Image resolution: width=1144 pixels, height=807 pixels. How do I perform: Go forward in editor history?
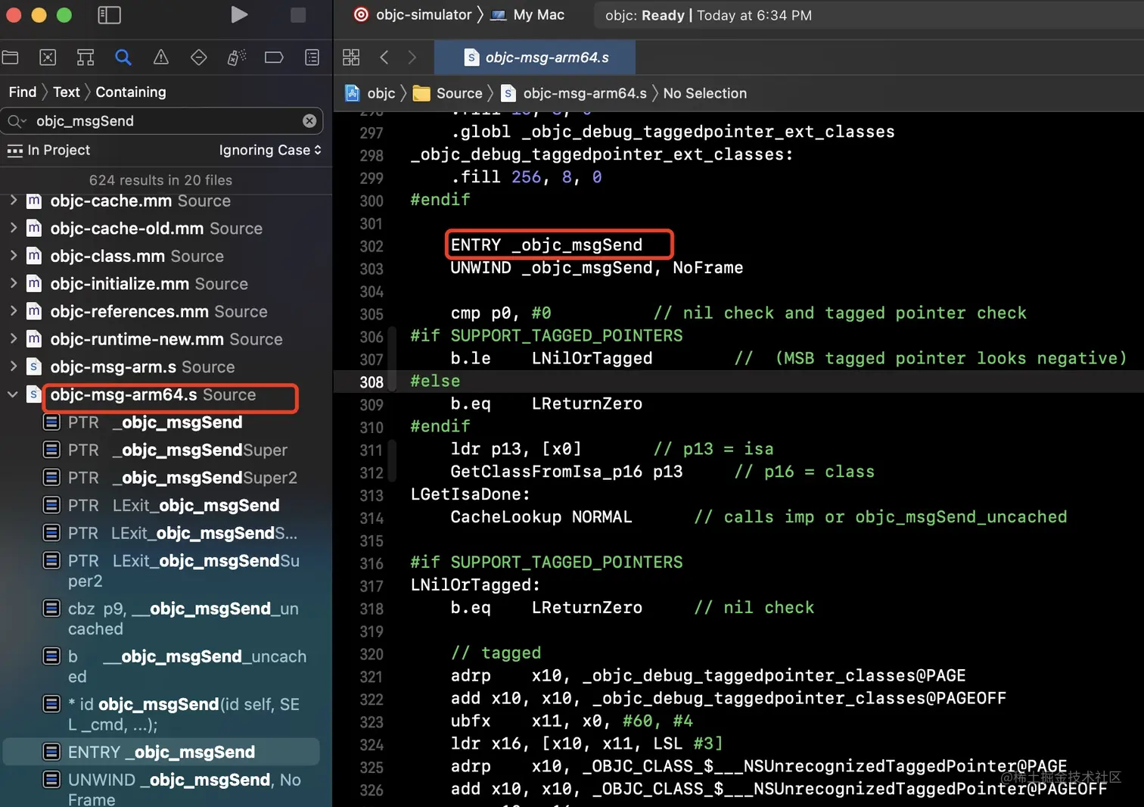(412, 58)
